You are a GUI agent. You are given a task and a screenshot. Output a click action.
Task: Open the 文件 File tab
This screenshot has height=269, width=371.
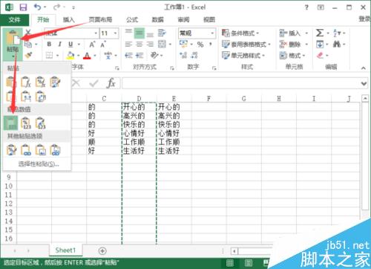click(x=14, y=19)
